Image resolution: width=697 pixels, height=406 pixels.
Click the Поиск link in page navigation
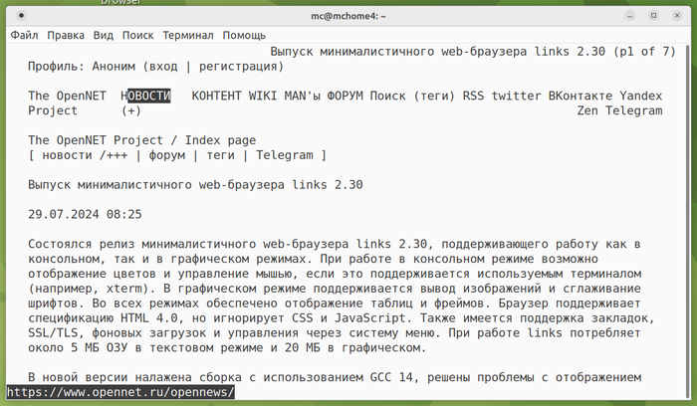point(387,96)
